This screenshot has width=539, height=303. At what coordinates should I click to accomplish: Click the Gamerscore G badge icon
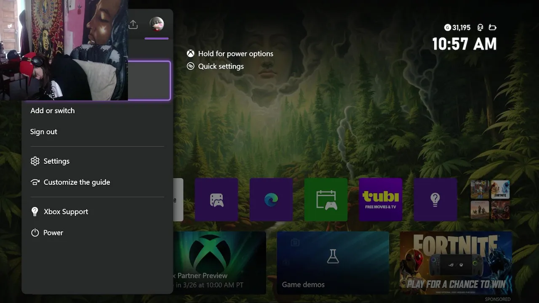coord(448,27)
